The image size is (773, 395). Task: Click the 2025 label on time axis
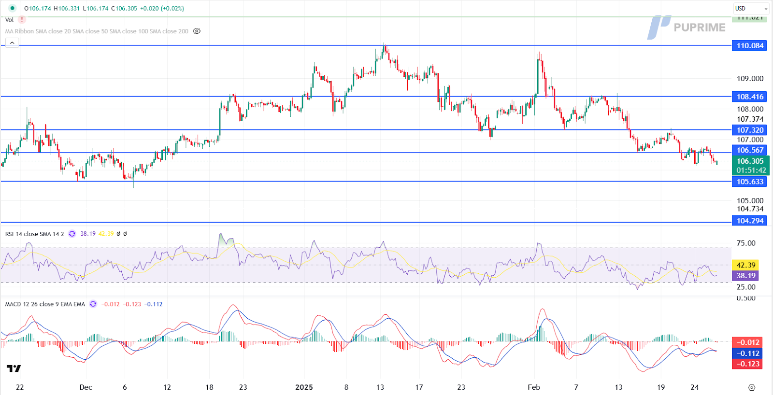click(304, 387)
